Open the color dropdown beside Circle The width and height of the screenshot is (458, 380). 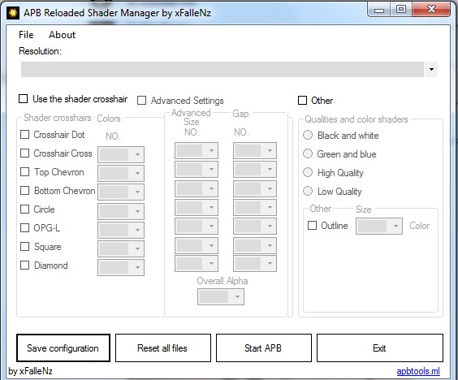121,211
